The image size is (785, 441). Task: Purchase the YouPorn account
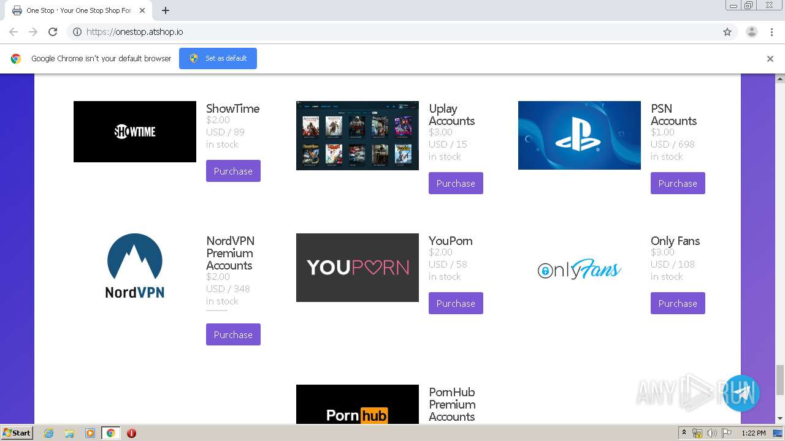pyautogui.click(x=456, y=303)
